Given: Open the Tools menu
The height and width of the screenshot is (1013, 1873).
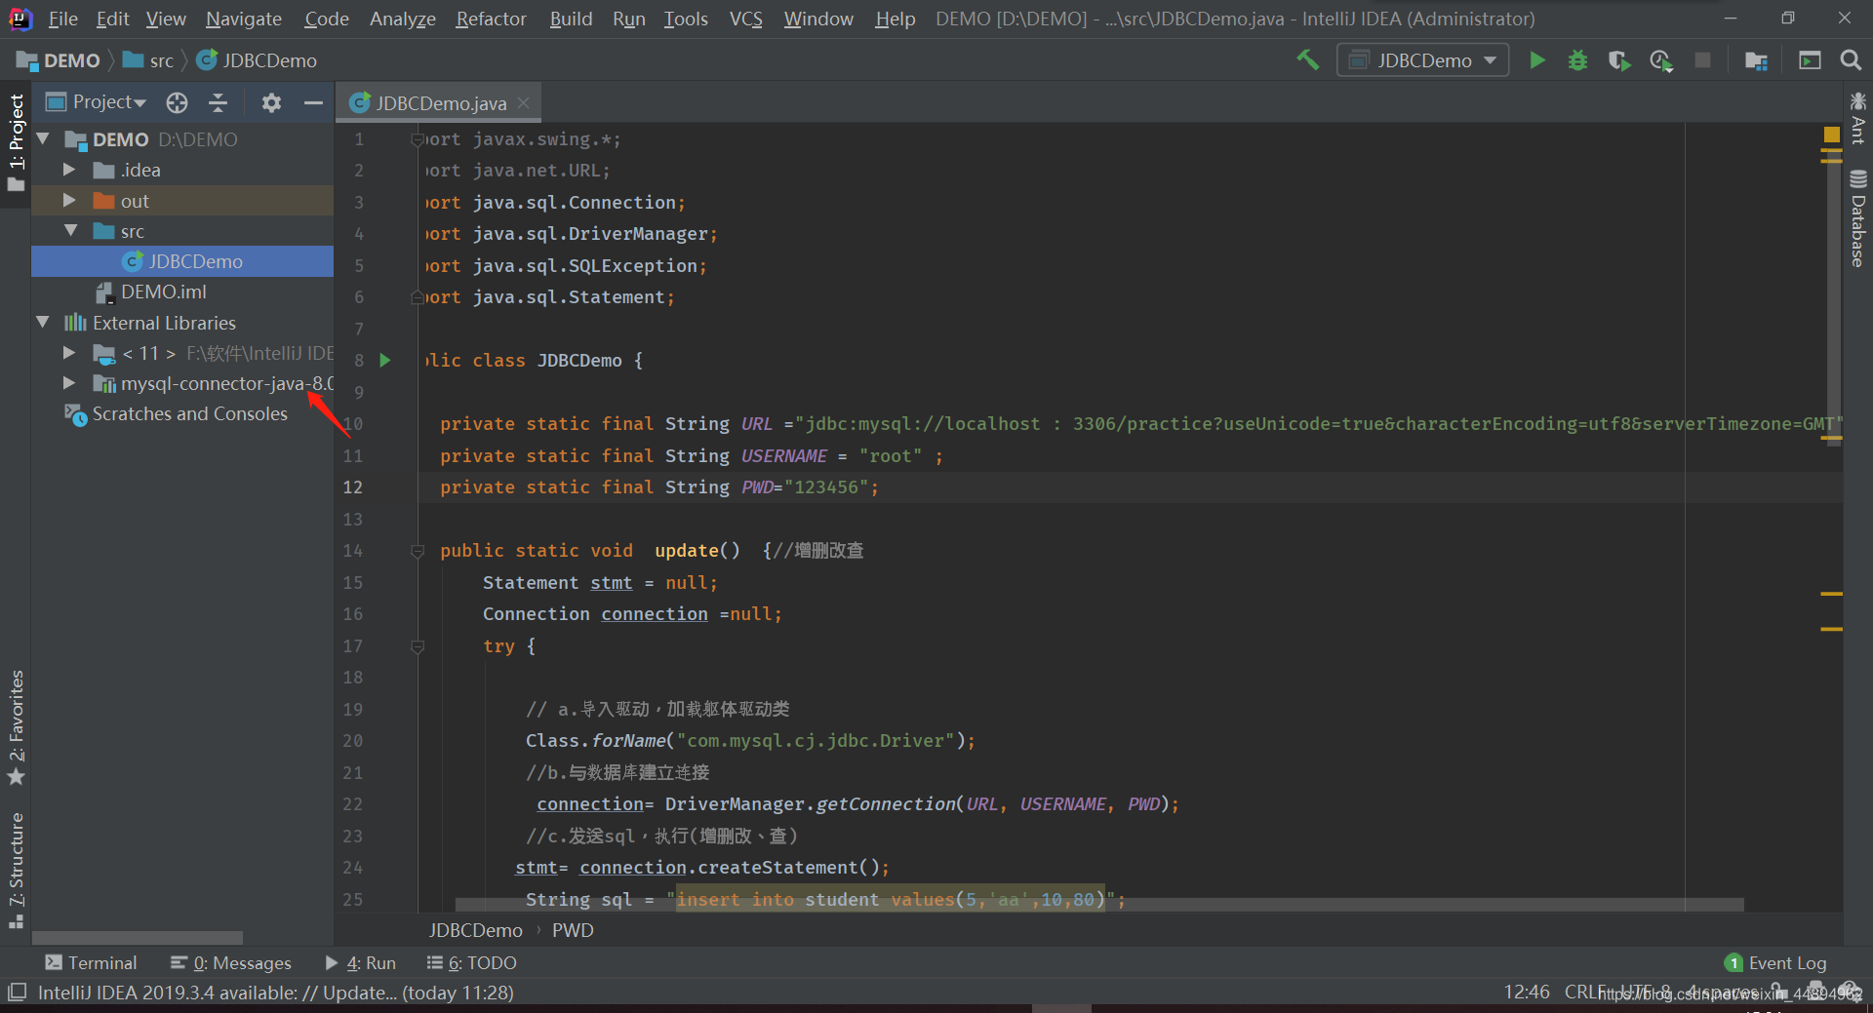Looking at the screenshot, I should [686, 19].
